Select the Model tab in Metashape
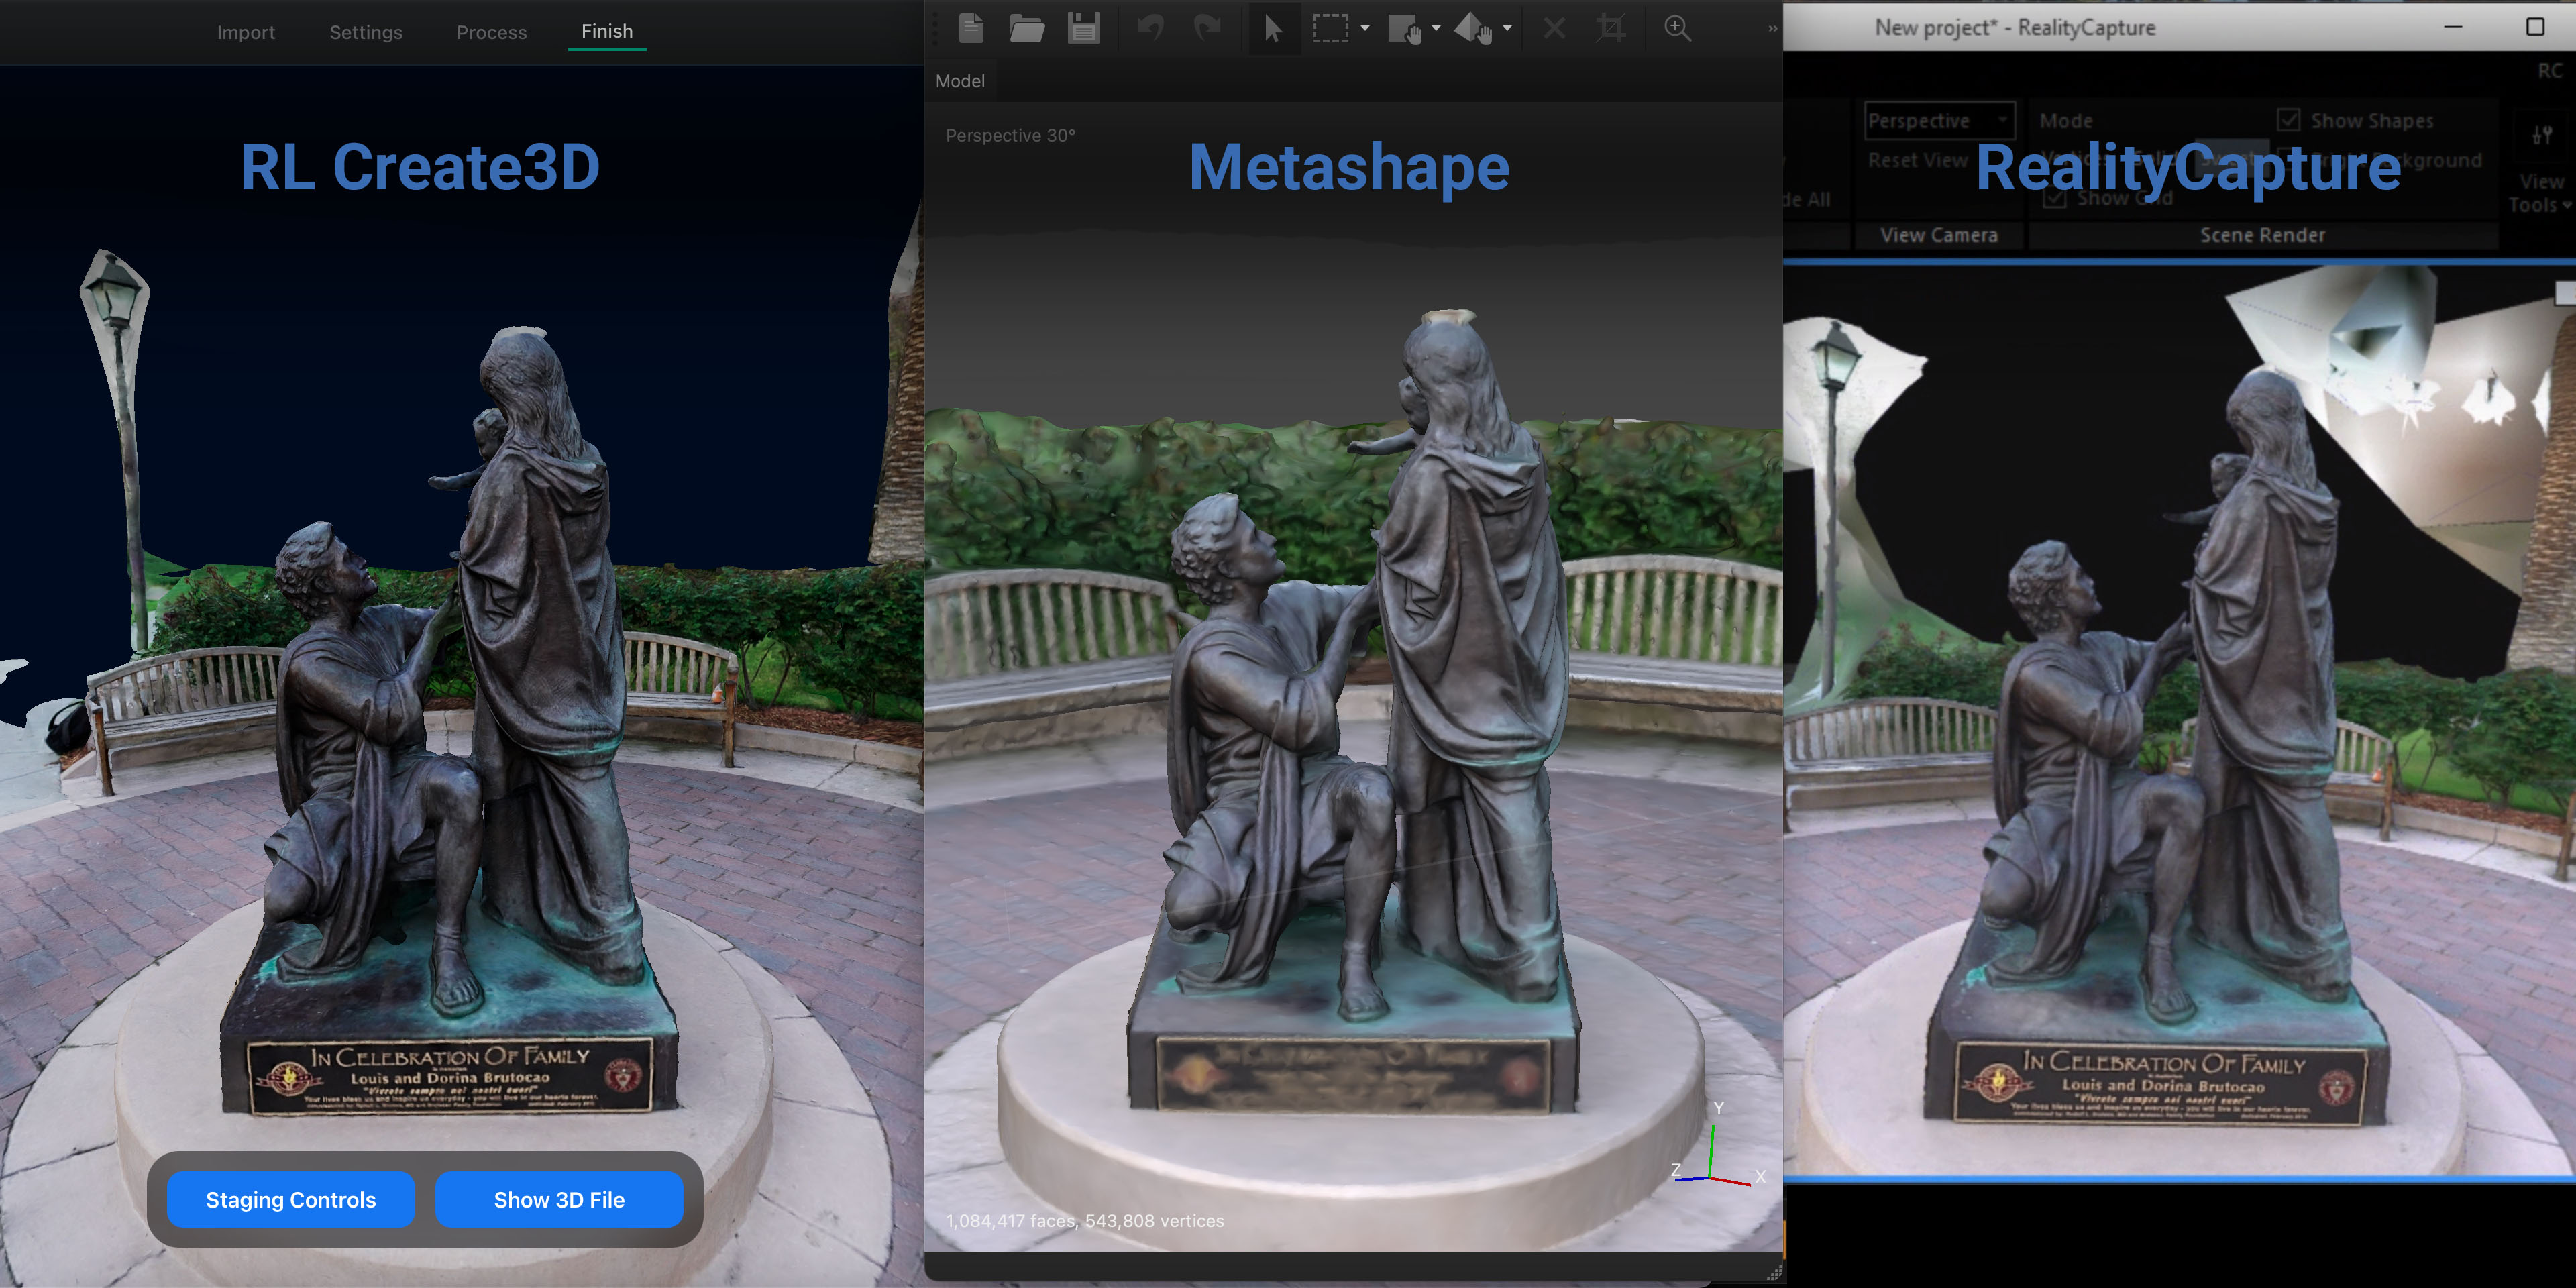The width and height of the screenshot is (2576, 1288). tap(960, 81)
